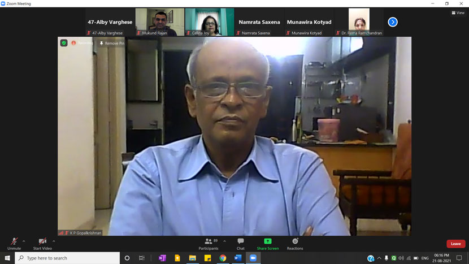Screen dimensions: 469x264
Task: Check battery status icon
Action: pos(416,258)
